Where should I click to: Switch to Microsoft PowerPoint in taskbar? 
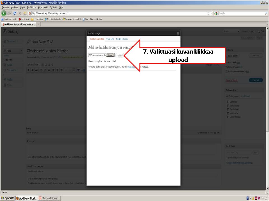pyautogui.click(x=50, y=198)
